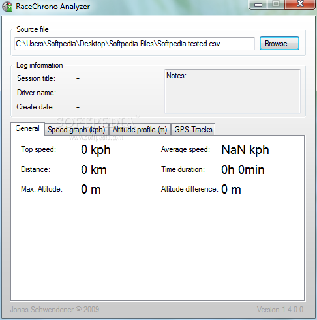Select the '0 kph' top speed value
The height and width of the screenshot is (320, 317).
click(96, 150)
